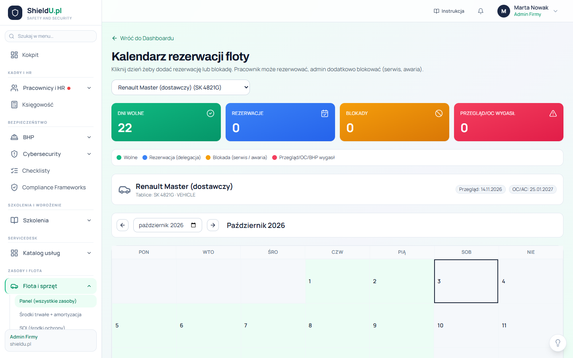Focus the Szukaj w menu search field
This screenshot has width=573, height=358.
click(x=51, y=36)
